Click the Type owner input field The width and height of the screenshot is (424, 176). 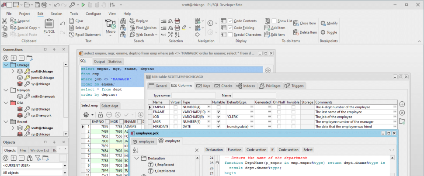[x=194, y=96]
